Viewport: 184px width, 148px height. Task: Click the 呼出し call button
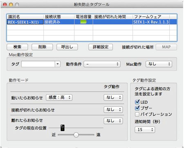pyautogui.click(x=67, y=47)
